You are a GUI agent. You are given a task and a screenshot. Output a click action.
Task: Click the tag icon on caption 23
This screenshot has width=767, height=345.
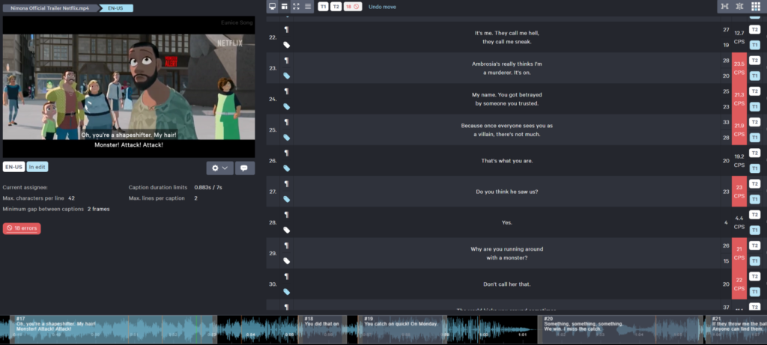[286, 76]
